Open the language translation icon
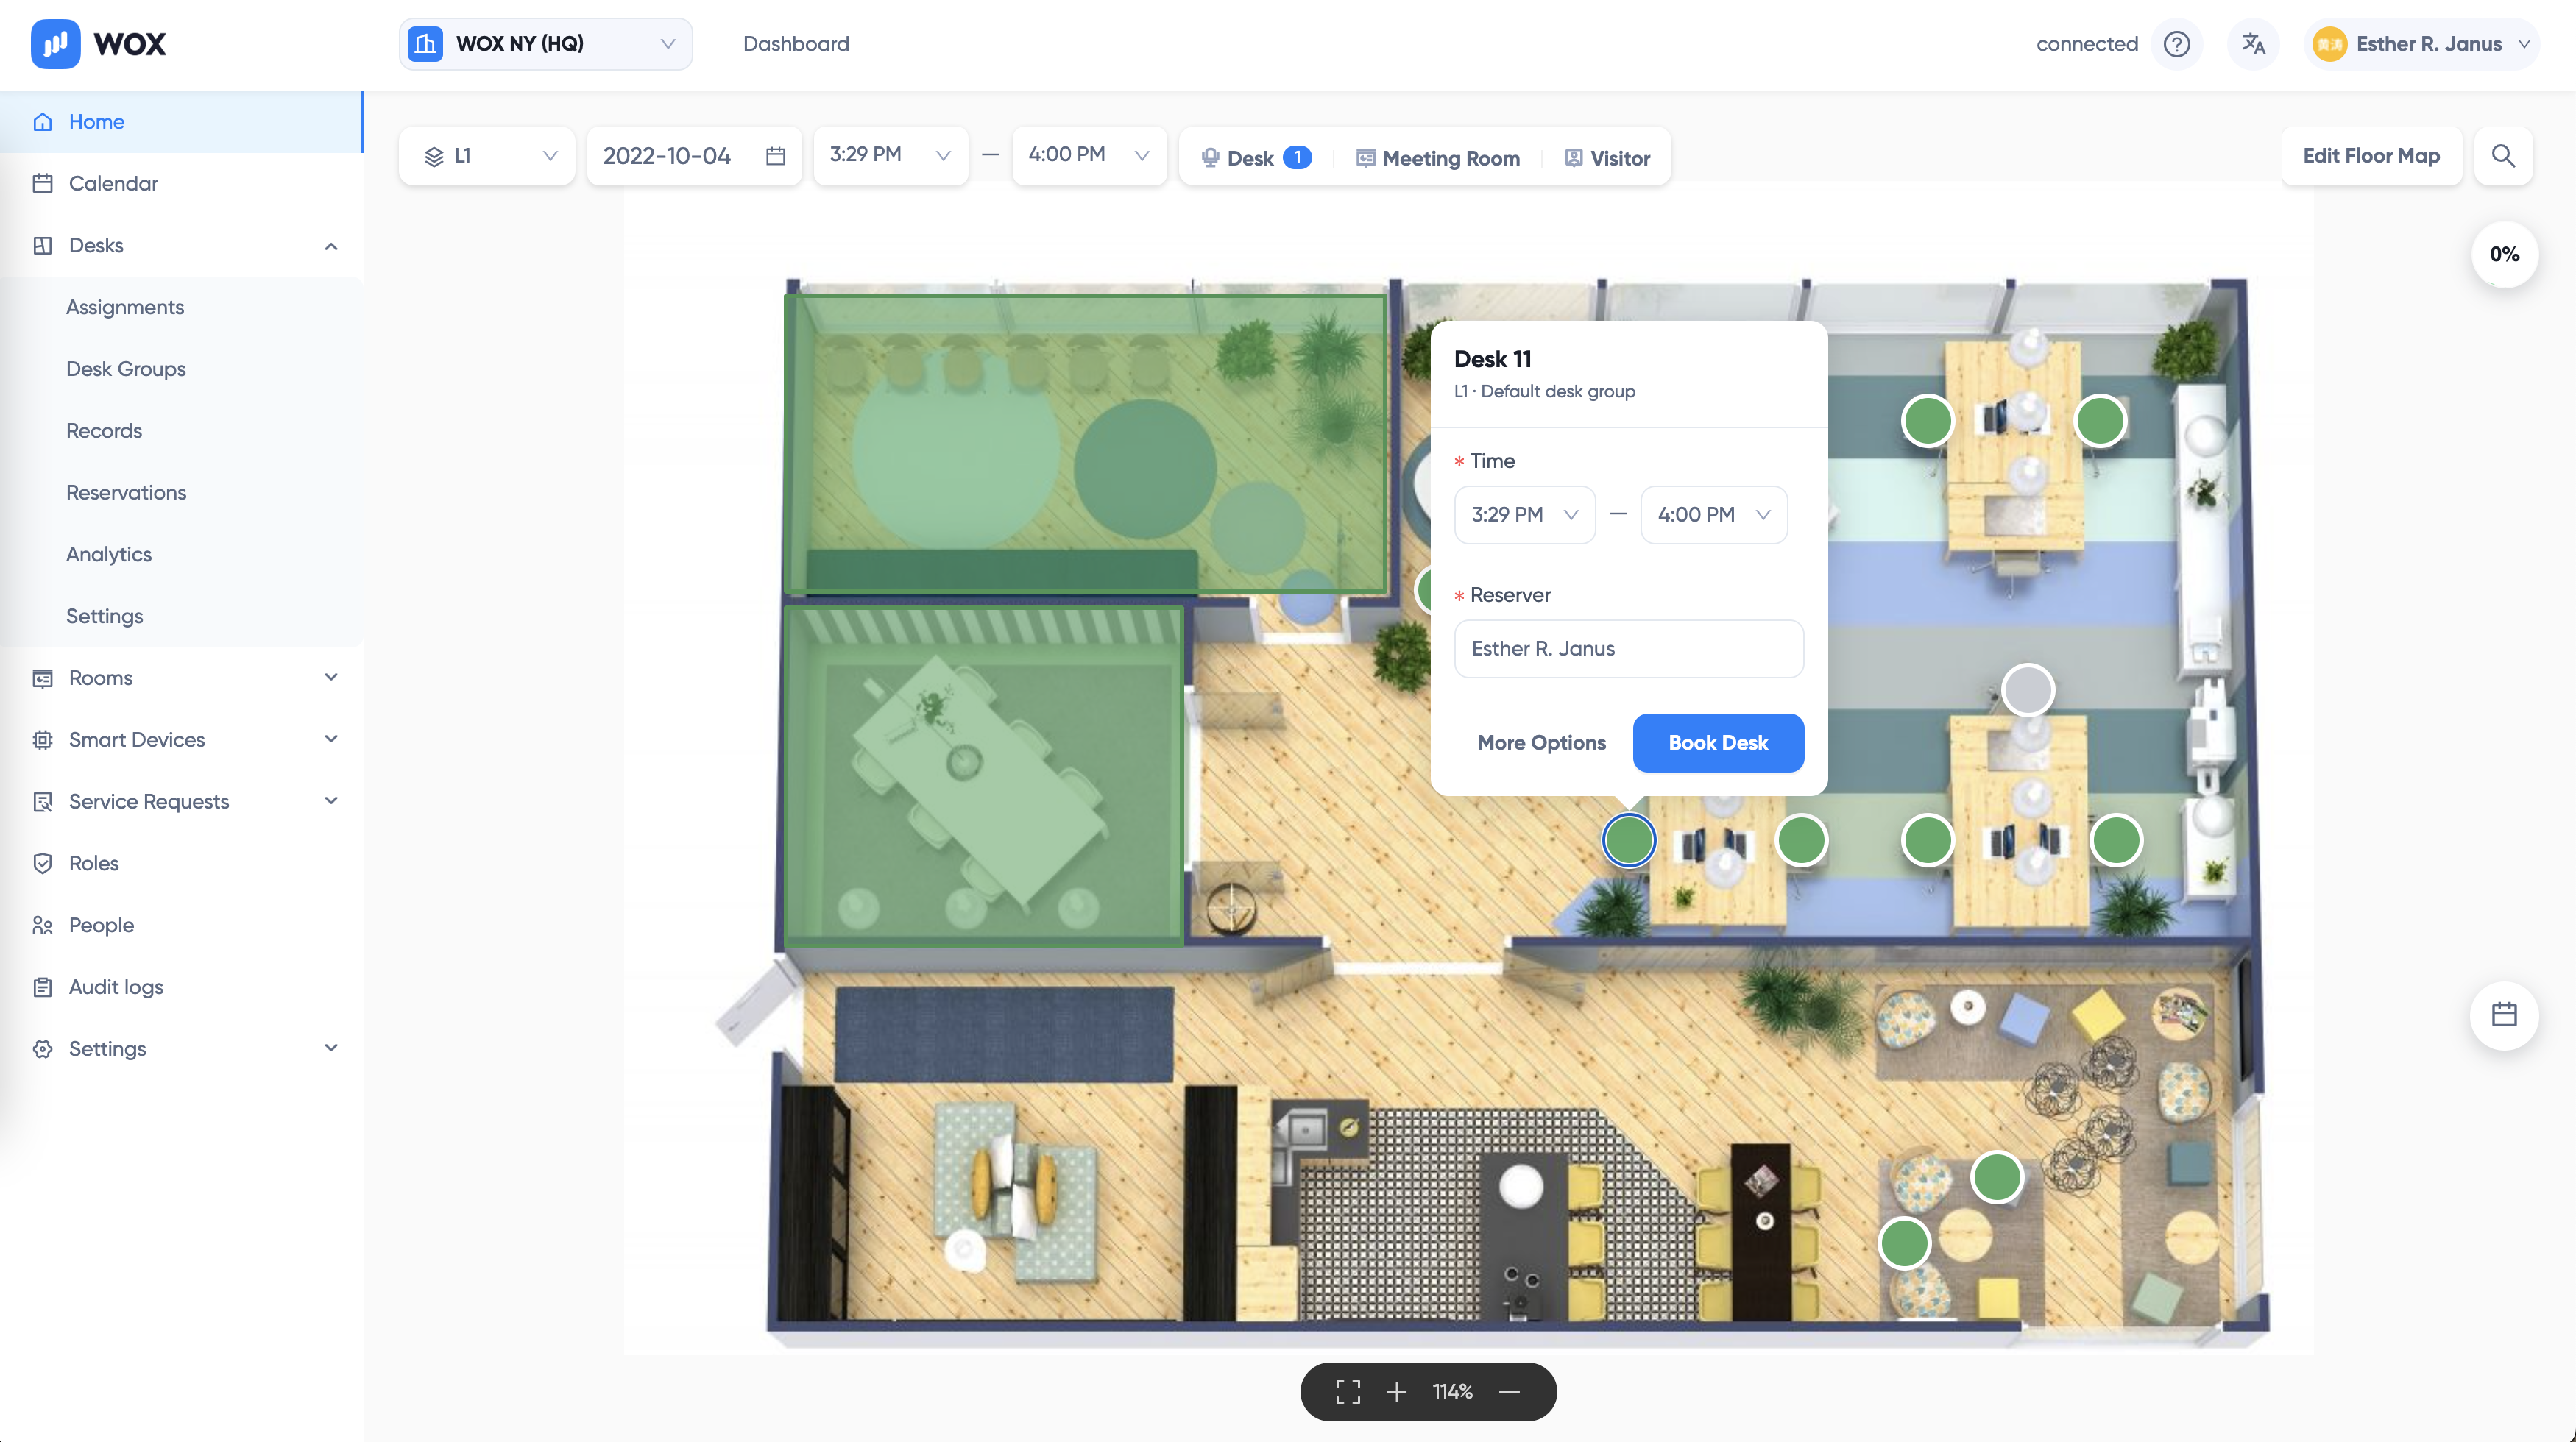This screenshot has width=2576, height=1442. [2252, 44]
